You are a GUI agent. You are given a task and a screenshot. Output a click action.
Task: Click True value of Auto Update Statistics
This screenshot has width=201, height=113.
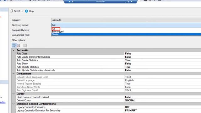coord(128,67)
